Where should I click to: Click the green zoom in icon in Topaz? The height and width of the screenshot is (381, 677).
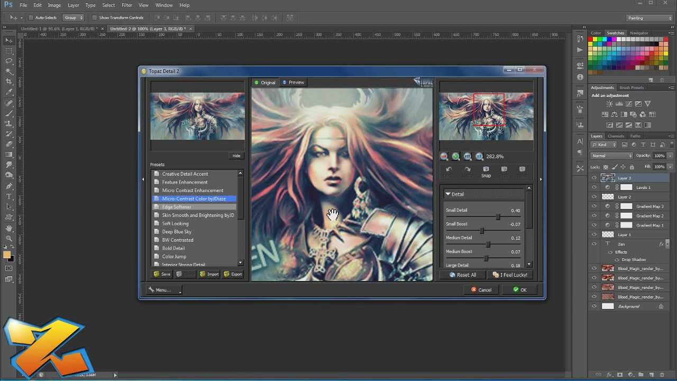click(x=456, y=157)
